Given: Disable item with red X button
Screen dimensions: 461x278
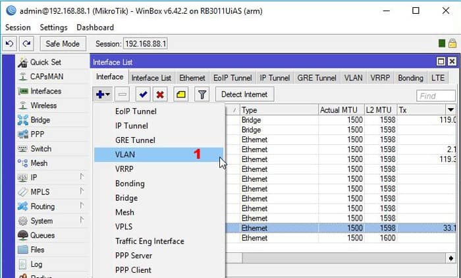Looking at the screenshot, I should coord(160,94).
